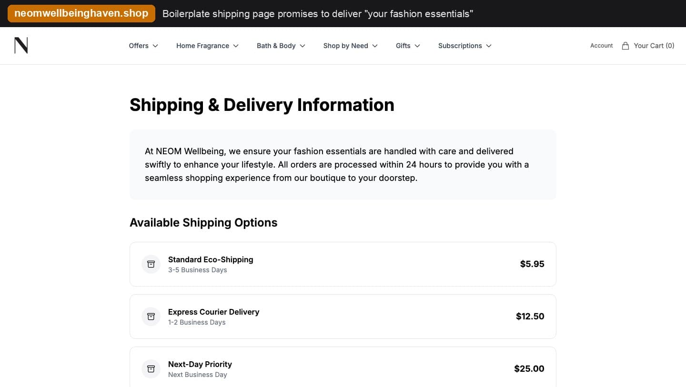Open the Bath & Body menu
This screenshot has width=686, height=387.
281,46
